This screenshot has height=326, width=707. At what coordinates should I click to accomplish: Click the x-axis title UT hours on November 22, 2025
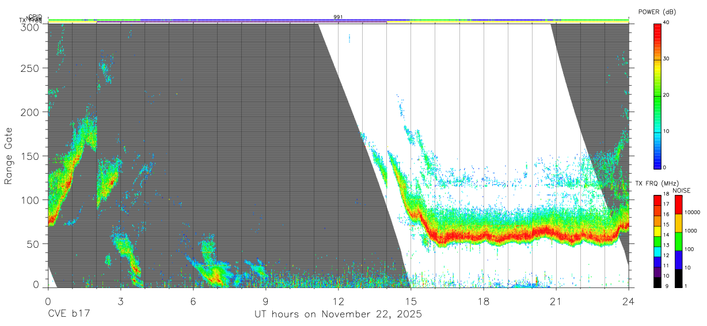click(339, 315)
